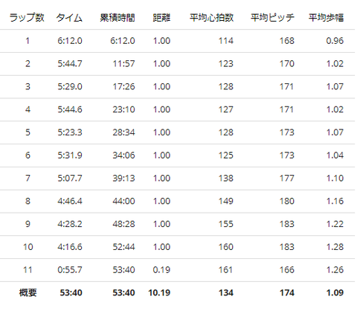
Task: Click heart rate value 114
Action: (226, 41)
